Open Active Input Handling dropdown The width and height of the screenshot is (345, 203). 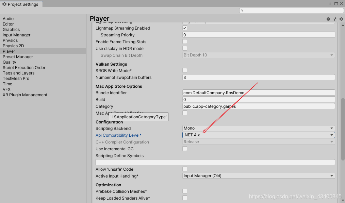259,176
